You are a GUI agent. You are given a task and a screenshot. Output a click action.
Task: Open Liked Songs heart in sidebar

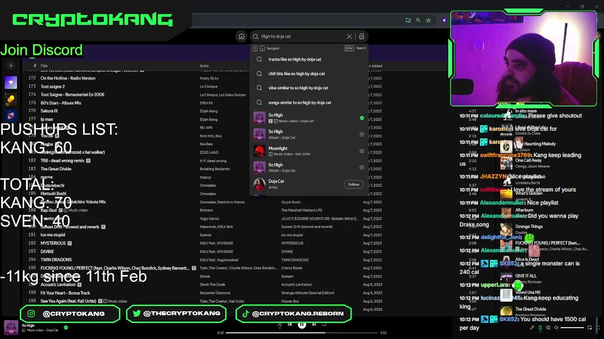(x=11, y=83)
